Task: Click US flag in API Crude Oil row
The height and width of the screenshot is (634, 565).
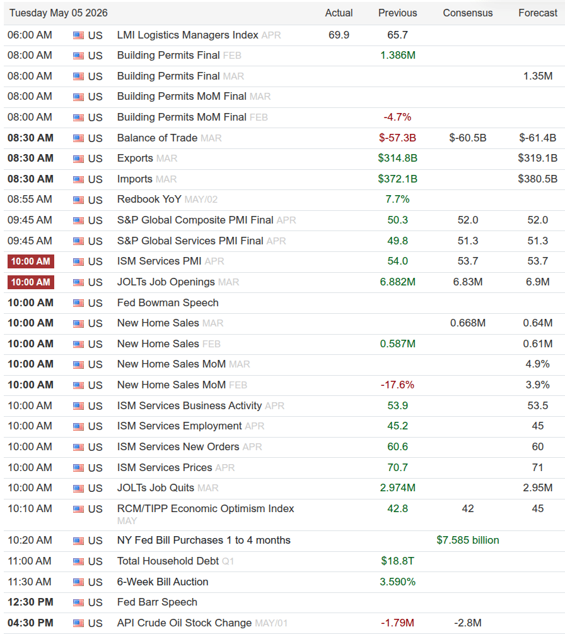Action: 78,623
